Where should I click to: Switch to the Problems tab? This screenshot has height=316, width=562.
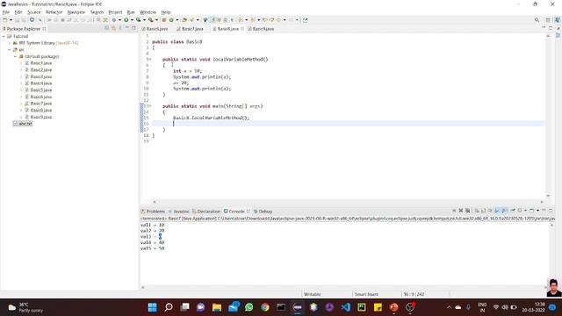(153, 212)
